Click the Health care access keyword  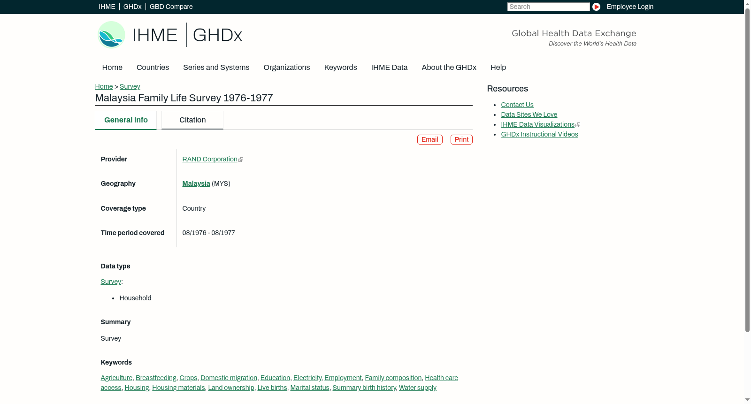point(441,378)
